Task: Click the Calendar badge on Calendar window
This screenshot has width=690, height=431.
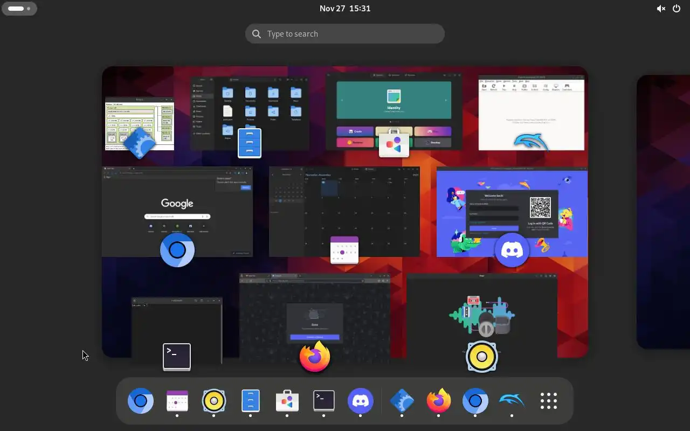Action: coord(344,250)
